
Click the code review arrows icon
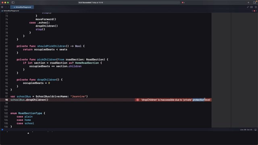point(248,7)
